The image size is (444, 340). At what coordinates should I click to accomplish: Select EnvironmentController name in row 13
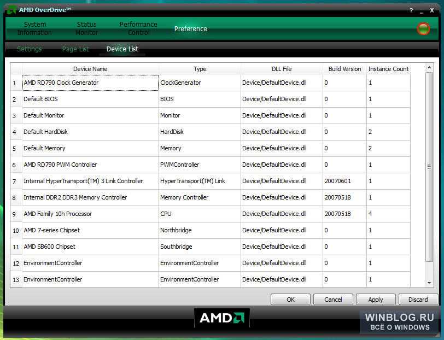[x=90, y=280]
